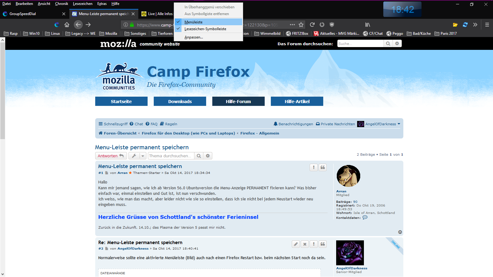Viewport: 493px width, 277px height.
Task: Show site information via the (i) icon
Action: coord(126,25)
